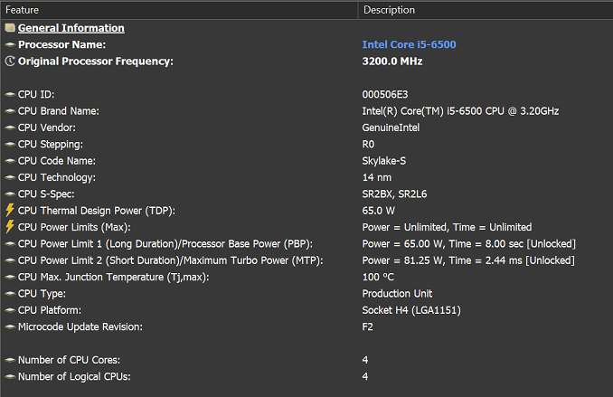Select the CPU ID label
Viewport: 613px width, 397px height.
click(36, 94)
